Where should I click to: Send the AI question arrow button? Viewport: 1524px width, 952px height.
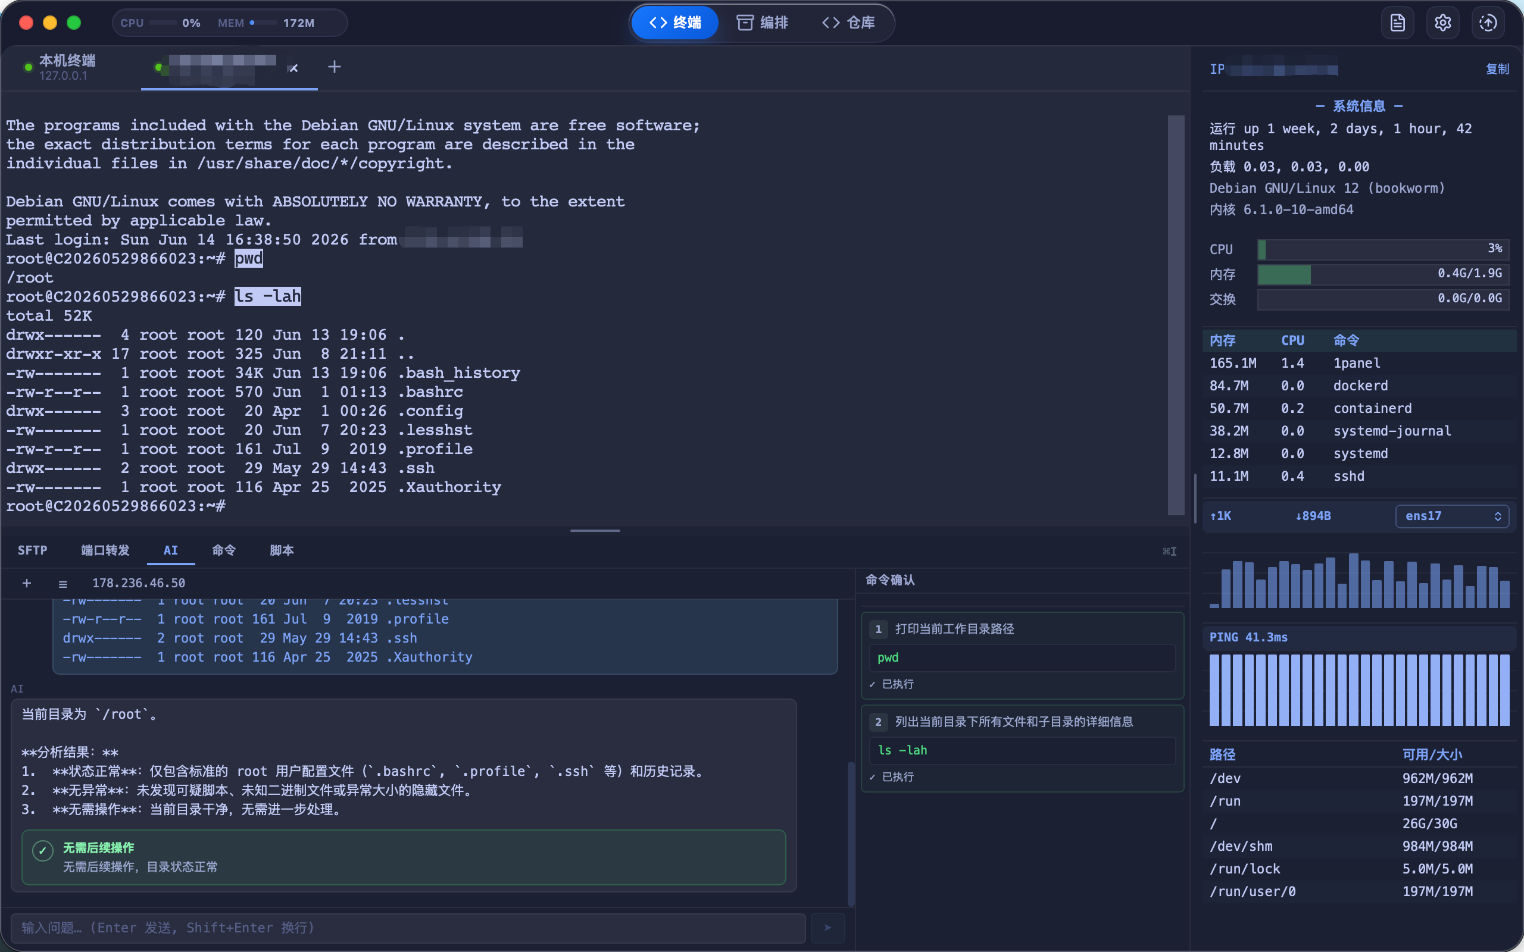827,928
